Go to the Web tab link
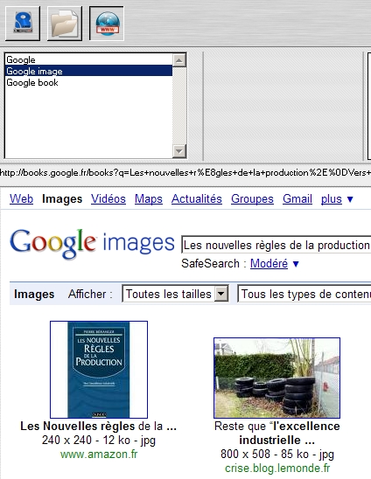Image resolution: width=371 pixels, height=479 pixels. click(x=21, y=199)
